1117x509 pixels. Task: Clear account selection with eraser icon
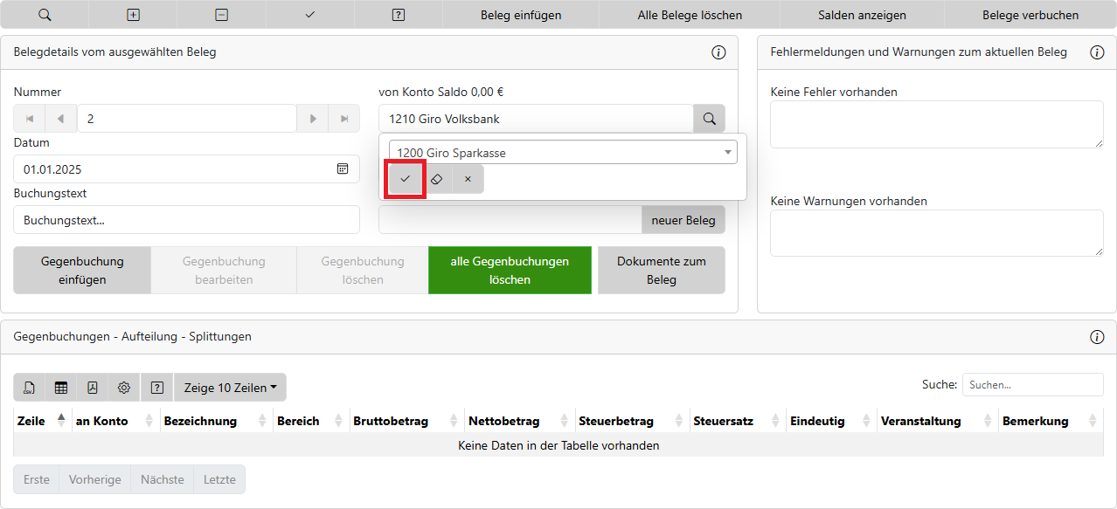pos(437,179)
